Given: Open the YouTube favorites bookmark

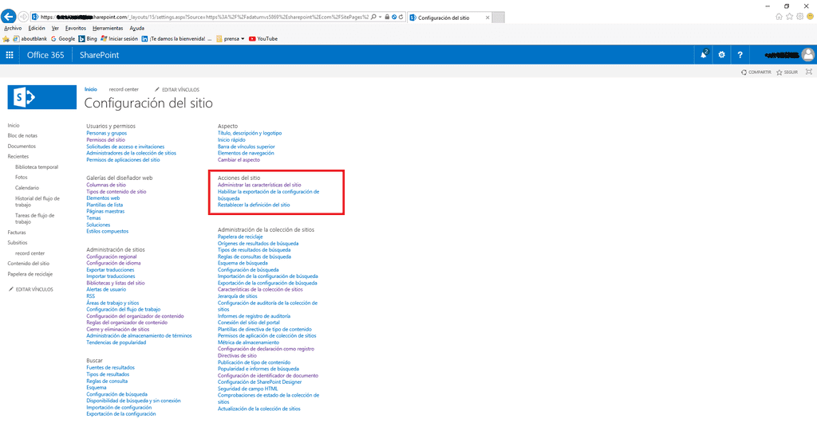Looking at the screenshot, I should (x=263, y=38).
